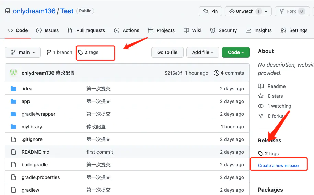The width and height of the screenshot is (314, 195).
Task: Open the app folder
Action: (x=26, y=101)
